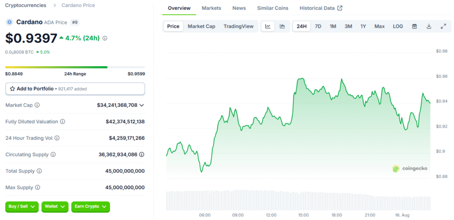This screenshot has width=454, height=220.
Task: Expand Market Cap value chevron
Action: (x=141, y=105)
